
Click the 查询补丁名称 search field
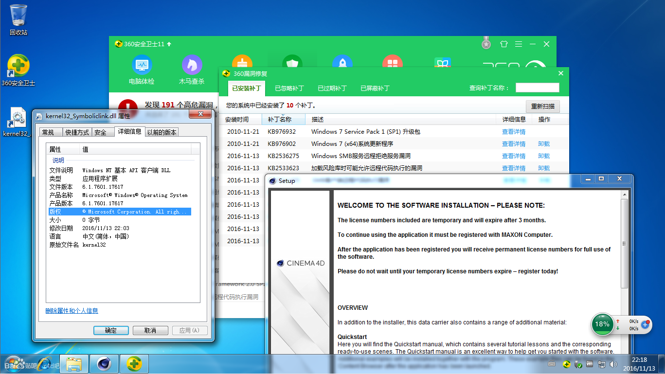pyautogui.click(x=537, y=88)
